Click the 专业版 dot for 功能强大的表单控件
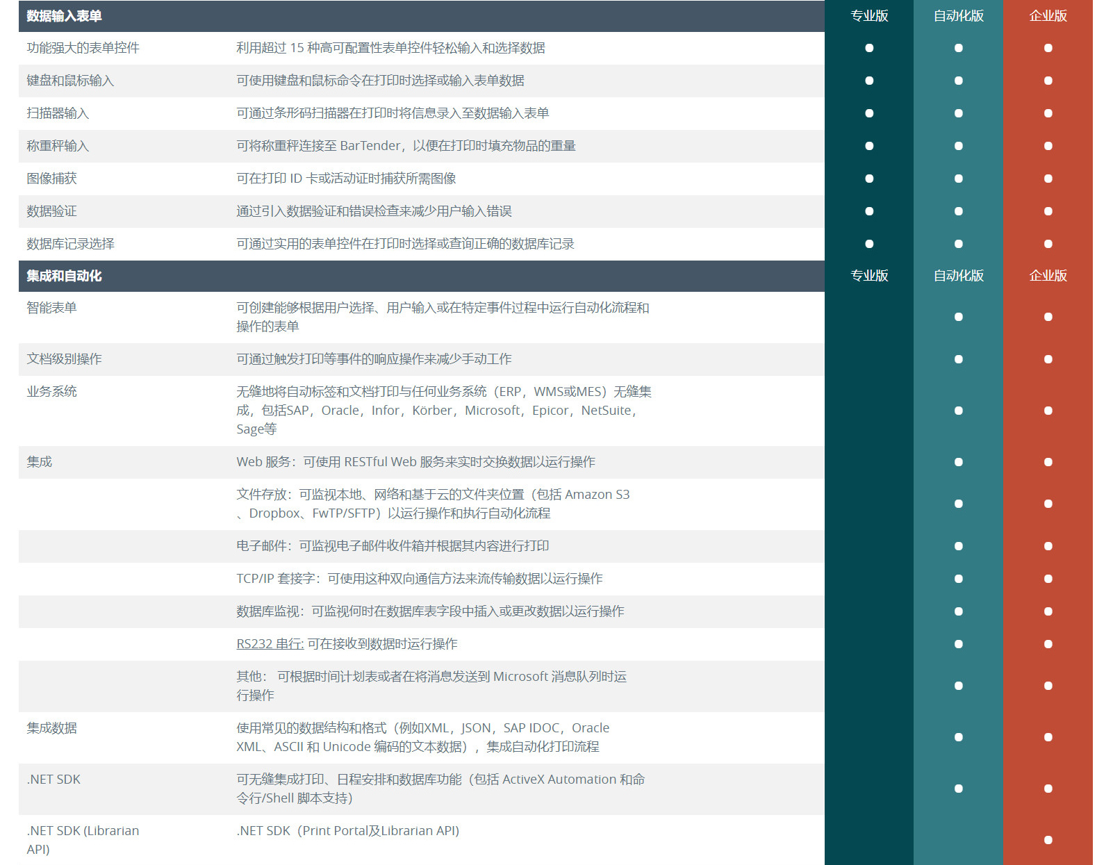1113x865 pixels. (869, 48)
